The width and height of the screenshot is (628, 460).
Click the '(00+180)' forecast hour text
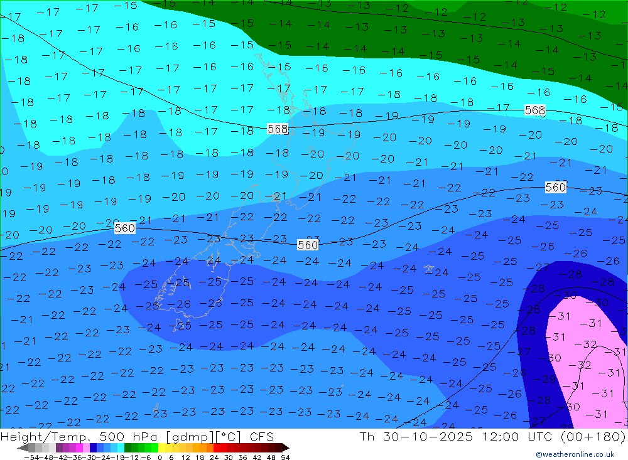593,436
